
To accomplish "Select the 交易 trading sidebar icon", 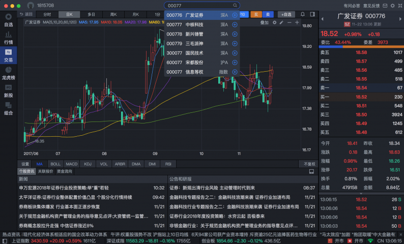I will point(8,55).
